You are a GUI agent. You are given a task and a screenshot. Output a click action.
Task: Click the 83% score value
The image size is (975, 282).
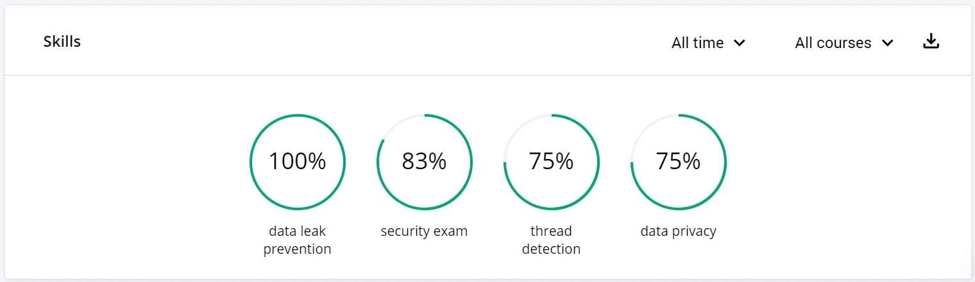pos(424,162)
